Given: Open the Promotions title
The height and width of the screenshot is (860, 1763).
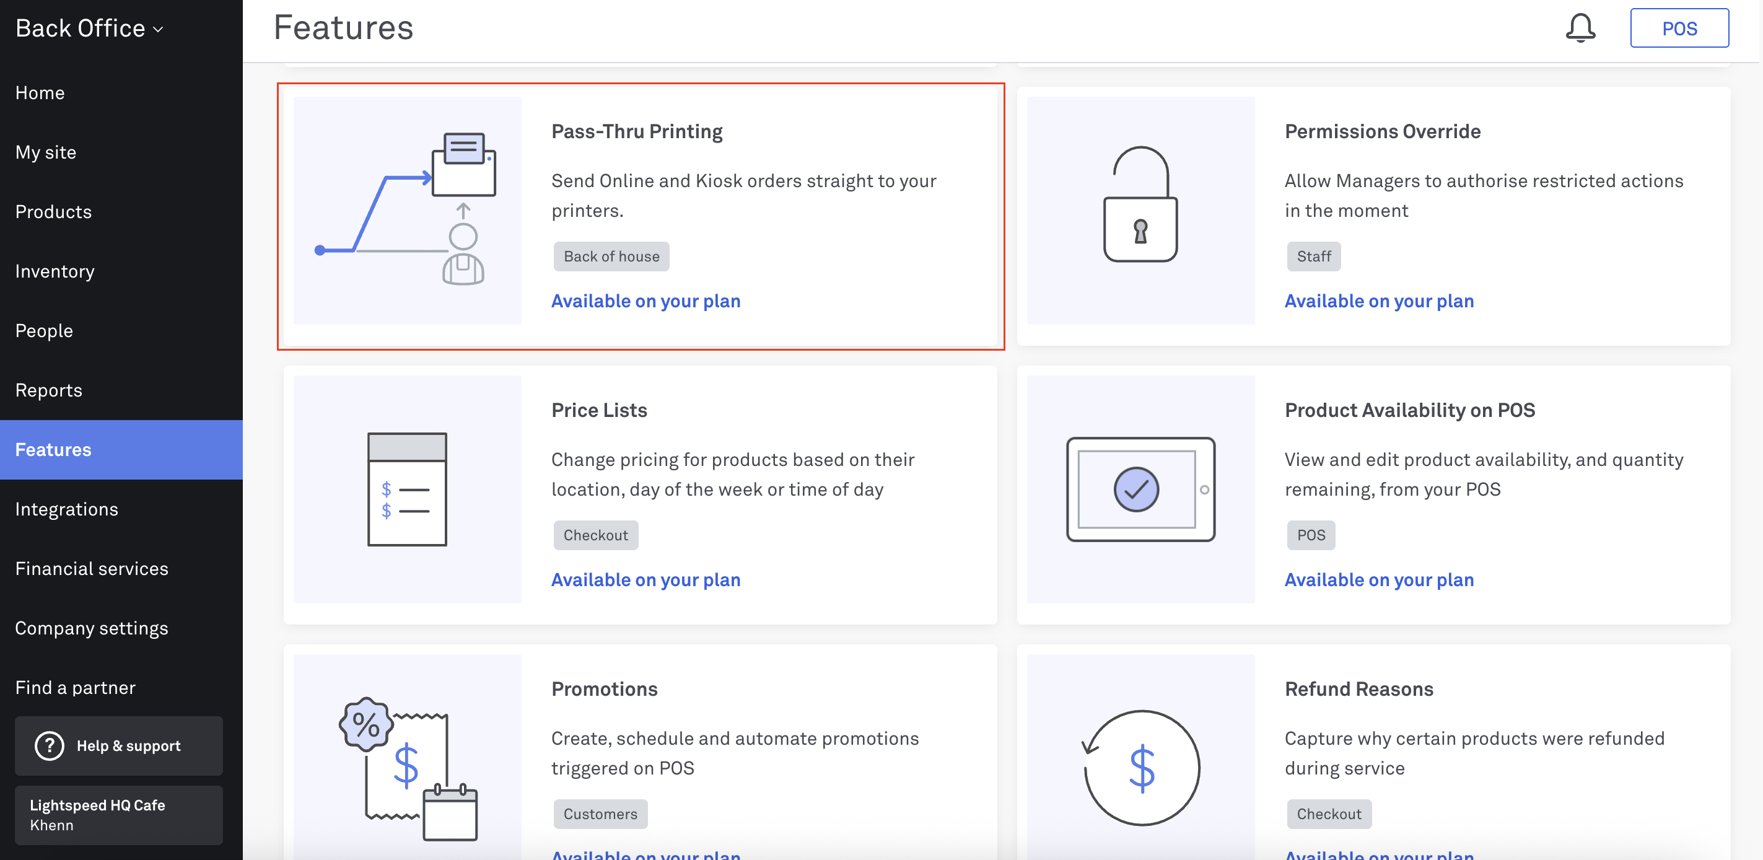Looking at the screenshot, I should point(605,689).
